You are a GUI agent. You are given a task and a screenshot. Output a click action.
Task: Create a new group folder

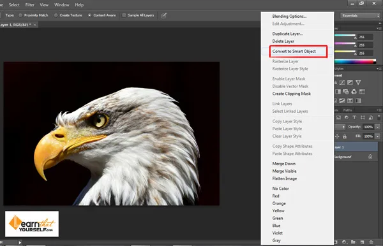[x=353, y=242]
